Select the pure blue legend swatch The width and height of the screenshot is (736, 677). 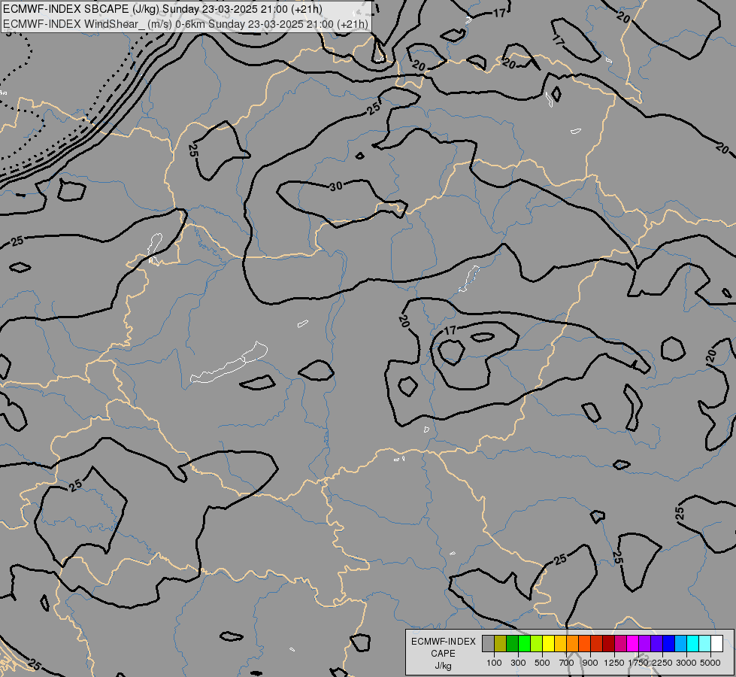[x=669, y=643]
